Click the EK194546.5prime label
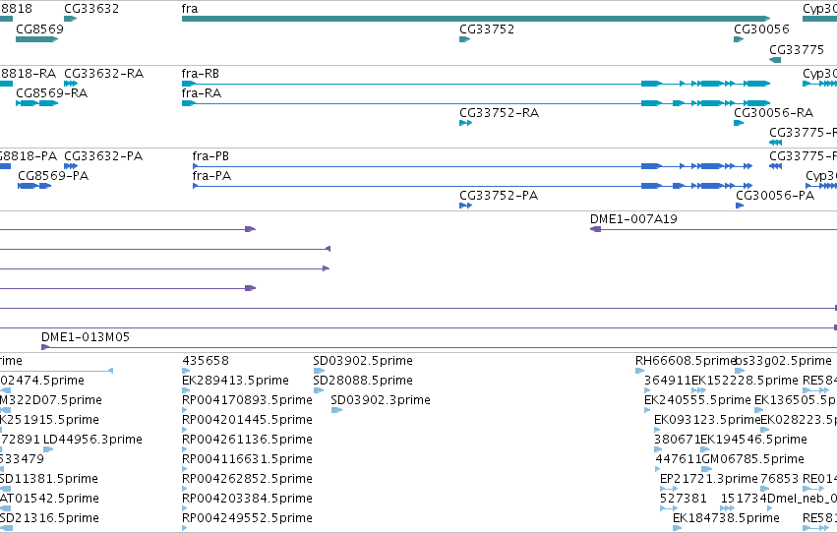This screenshot has height=533, width=837. pos(753,440)
